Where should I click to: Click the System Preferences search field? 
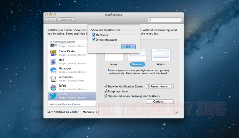click(x=164, y=20)
